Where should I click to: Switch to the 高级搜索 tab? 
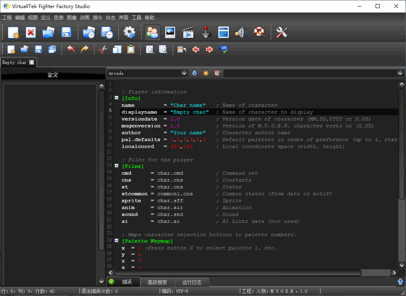click(158, 282)
